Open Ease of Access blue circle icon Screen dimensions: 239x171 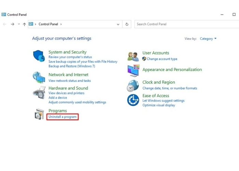coord(133,100)
